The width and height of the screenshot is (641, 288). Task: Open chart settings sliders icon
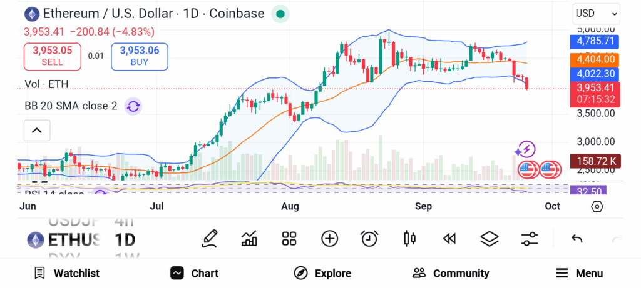529,238
